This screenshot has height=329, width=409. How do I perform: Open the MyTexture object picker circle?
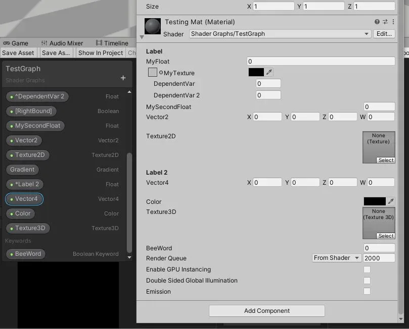point(161,73)
